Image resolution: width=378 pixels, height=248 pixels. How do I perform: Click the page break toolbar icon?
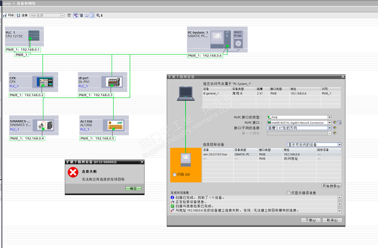[81, 15]
